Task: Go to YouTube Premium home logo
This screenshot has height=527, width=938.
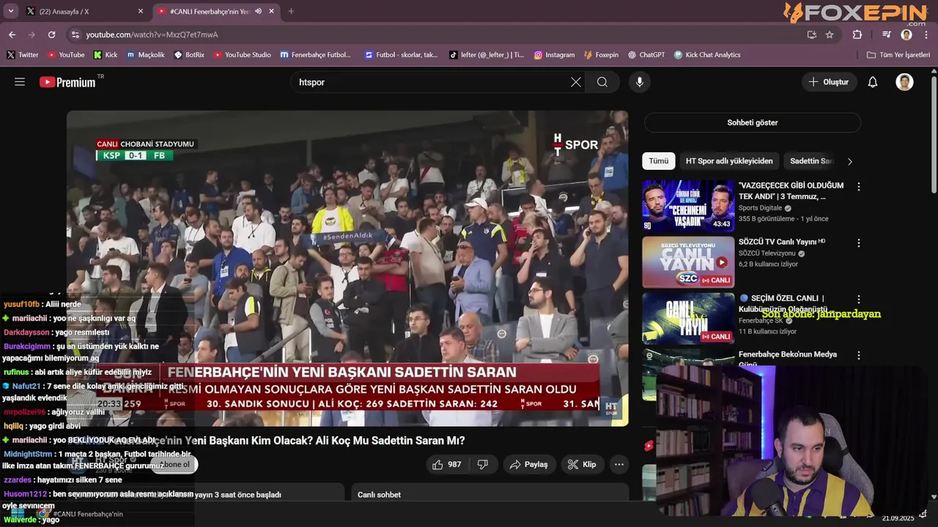Action: (67, 82)
